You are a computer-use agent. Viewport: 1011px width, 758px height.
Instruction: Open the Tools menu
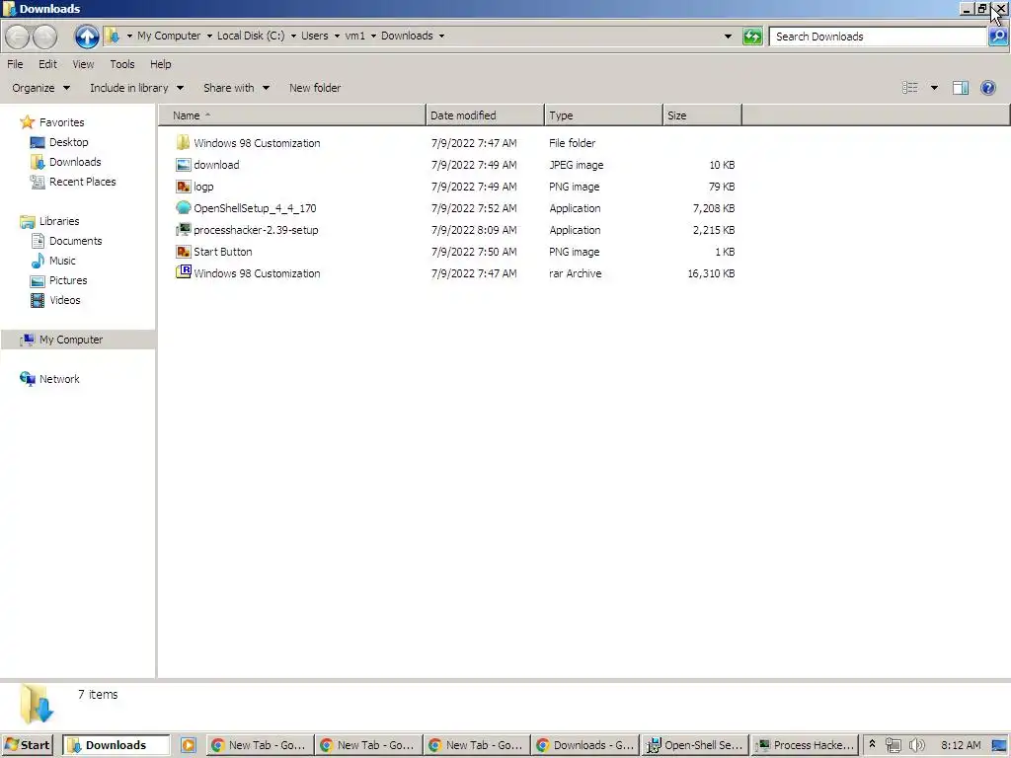coord(121,64)
